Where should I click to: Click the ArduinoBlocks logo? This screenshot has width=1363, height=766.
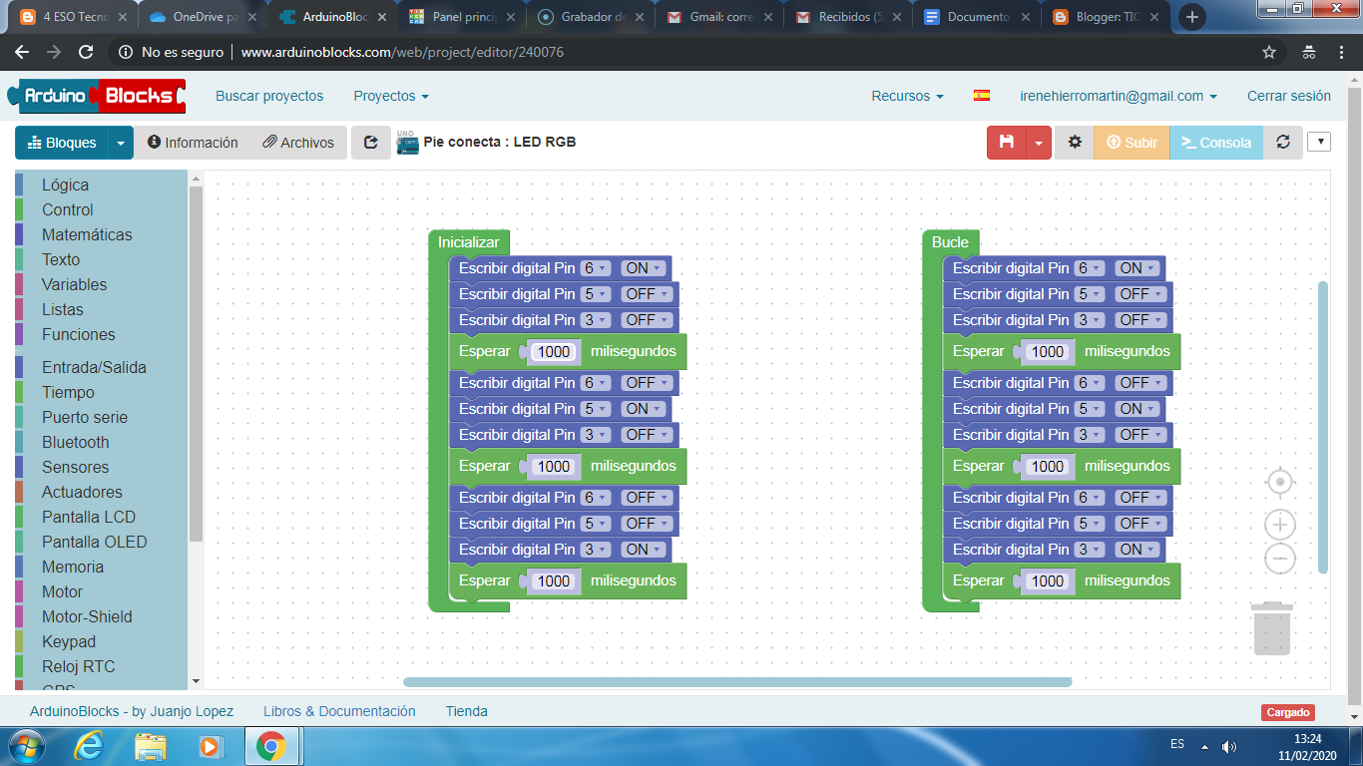point(97,96)
